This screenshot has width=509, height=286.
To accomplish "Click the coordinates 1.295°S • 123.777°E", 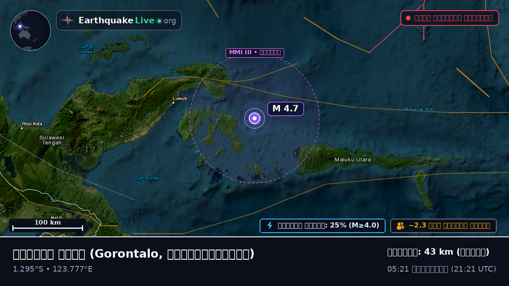I will point(53,269).
